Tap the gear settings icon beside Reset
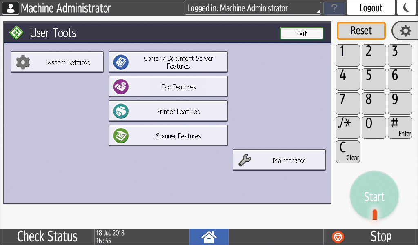This screenshot has height=245, width=418. [405, 31]
